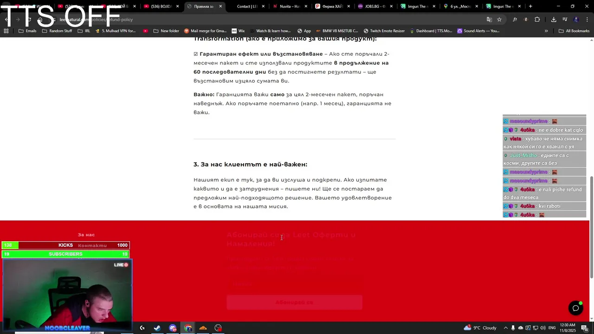Open the YouTube bookmark icon before New folder

pos(146,31)
